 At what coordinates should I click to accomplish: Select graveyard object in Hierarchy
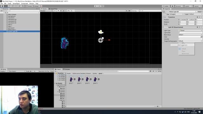pyautogui.click(x=11, y=28)
